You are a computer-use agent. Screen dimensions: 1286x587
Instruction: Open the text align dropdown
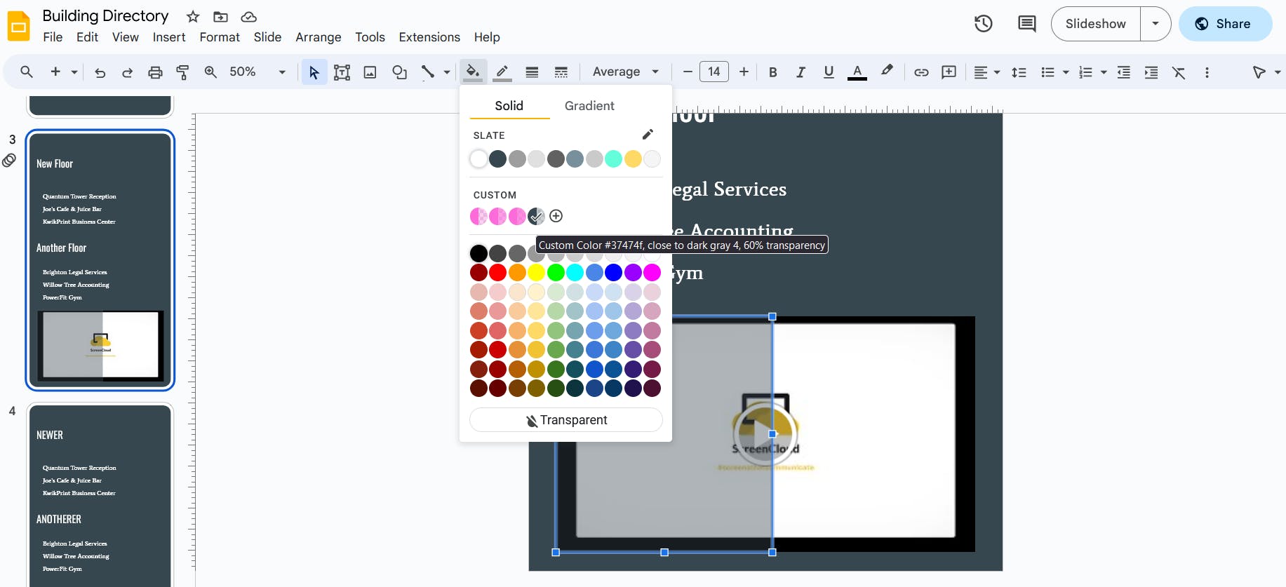coord(986,72)
